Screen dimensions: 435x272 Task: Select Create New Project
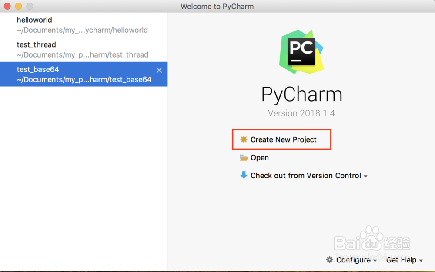(283, 139)
